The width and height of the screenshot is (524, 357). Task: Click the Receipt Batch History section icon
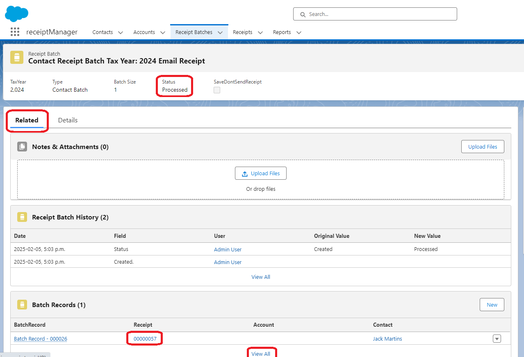pos(22,217)
